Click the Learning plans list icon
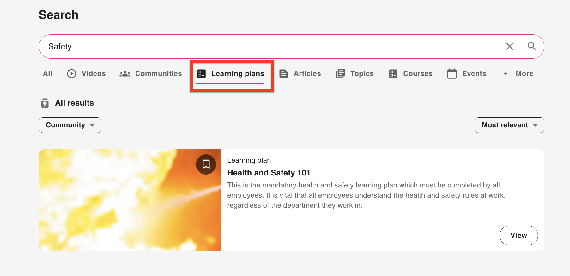The width and height of the screenshot is (570, 276). click(x=201, y=74)
